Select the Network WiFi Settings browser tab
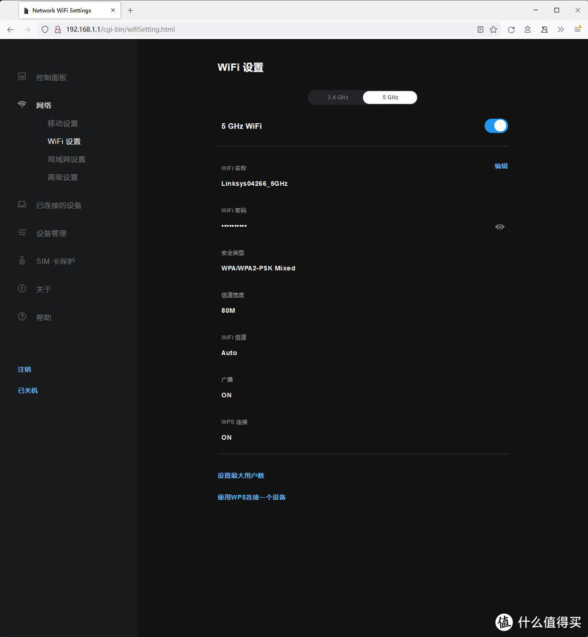The height and width of the screenshot is (637, 588). point(69,10)
